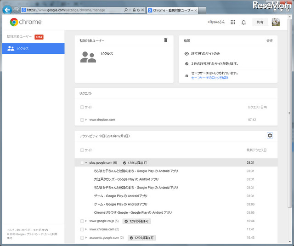Expand the www.chrome.com activity row
294x246 pixels.
coord(86,229)
